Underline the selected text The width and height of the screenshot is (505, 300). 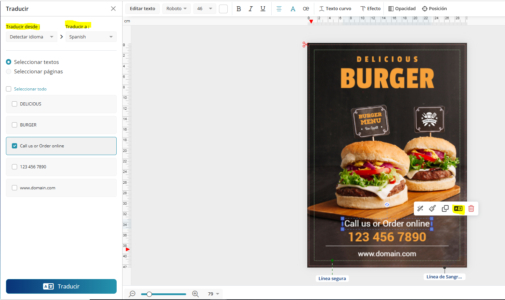pos(263,9)
